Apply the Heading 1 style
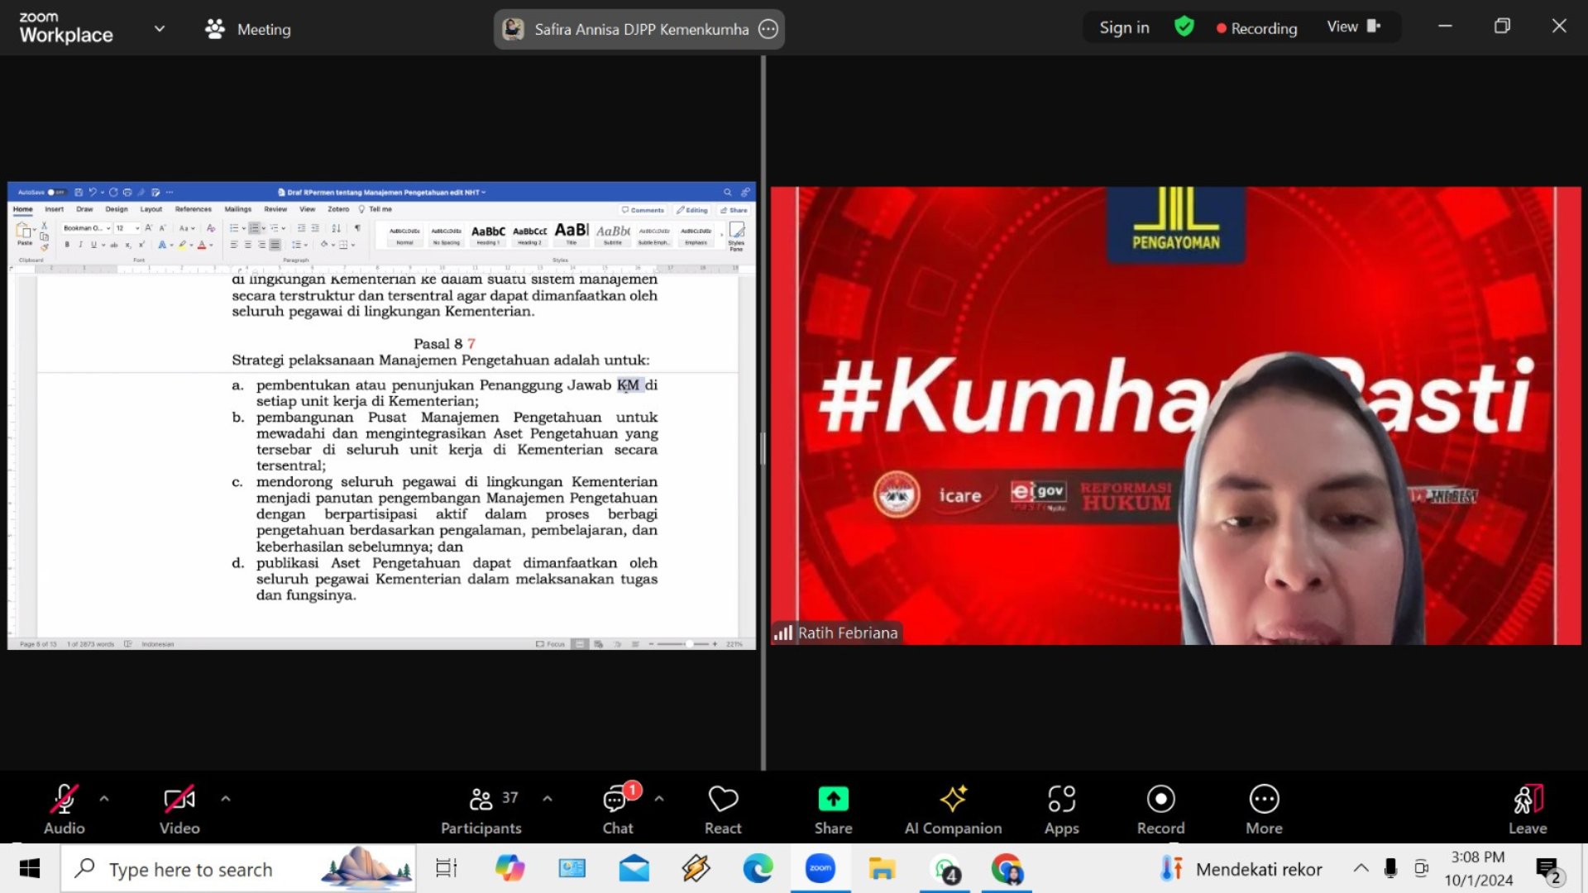The image size is (1588, 893). coord(488,234)
